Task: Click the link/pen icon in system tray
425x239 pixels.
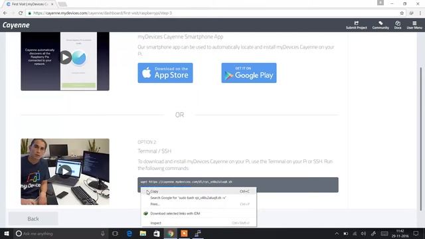Action: click(373, 233)
